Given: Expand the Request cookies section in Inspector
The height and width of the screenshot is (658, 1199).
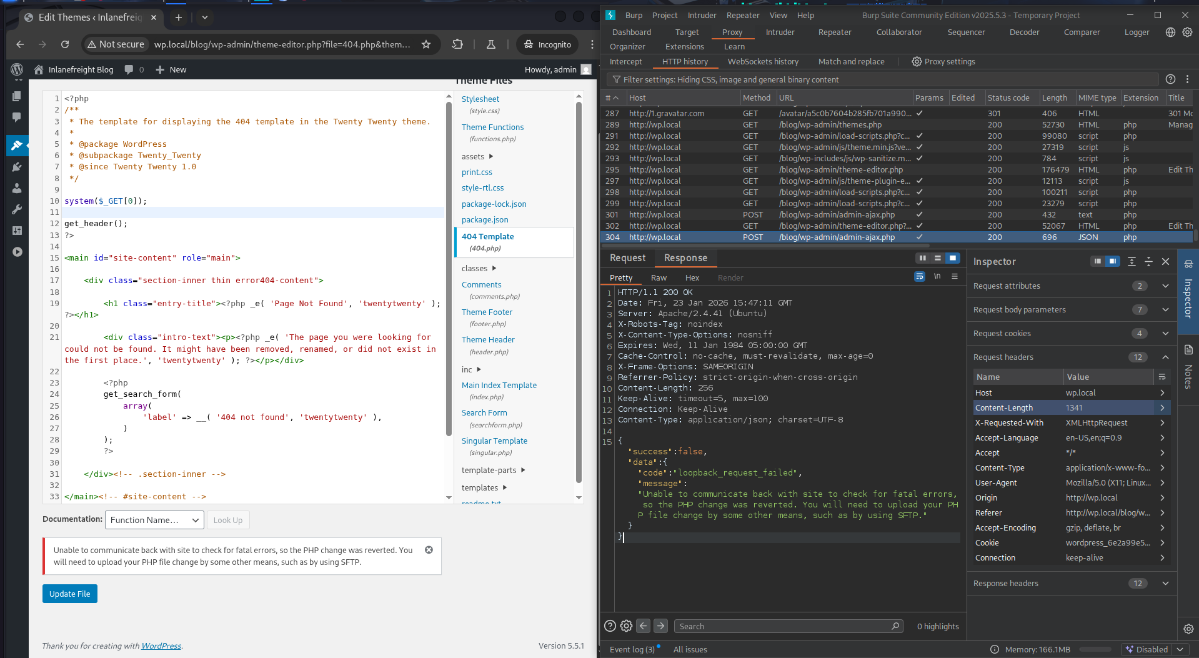Looking at the screenshot, I should [x=1165, y=333].
